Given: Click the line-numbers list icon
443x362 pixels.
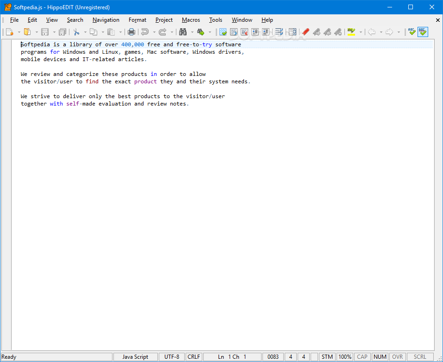Looking at the screenshot, I should click(293, 32).
